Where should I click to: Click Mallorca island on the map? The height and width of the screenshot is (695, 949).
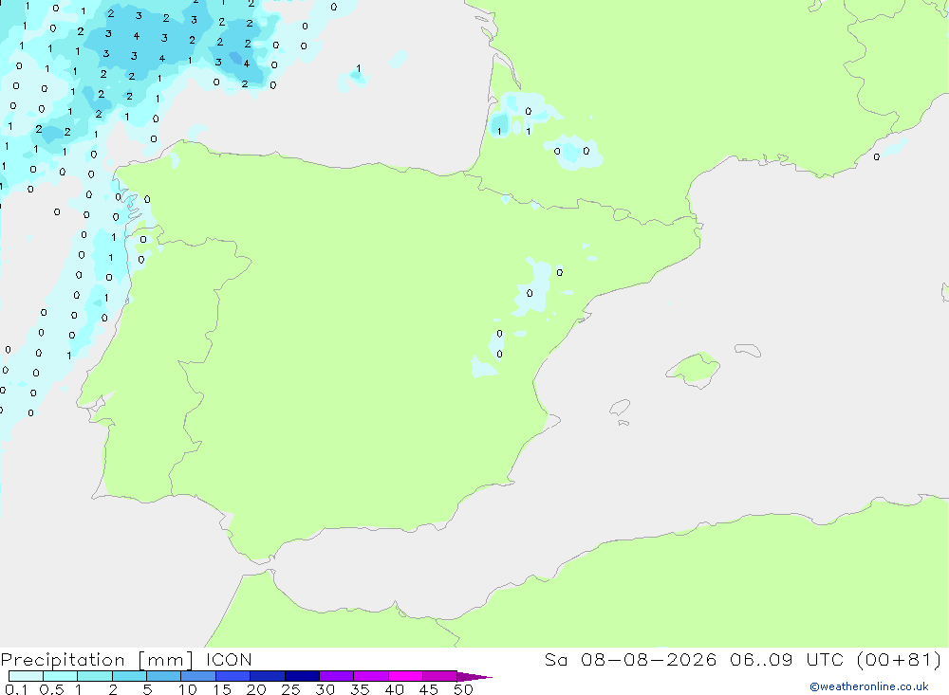point(694,369)
